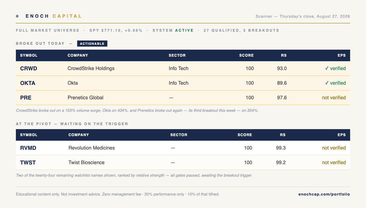Click the educational disclaimer footer text
This screenshot has height=208, width=366.
click(117, 194)
